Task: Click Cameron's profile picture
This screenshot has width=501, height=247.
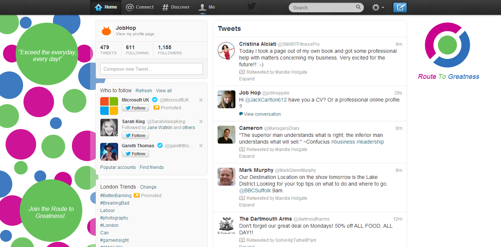Action: coord(226,135)
